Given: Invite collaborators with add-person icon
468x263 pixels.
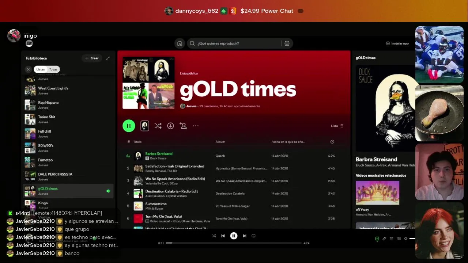Looking at the screenshot, I should tap(183, 126).
